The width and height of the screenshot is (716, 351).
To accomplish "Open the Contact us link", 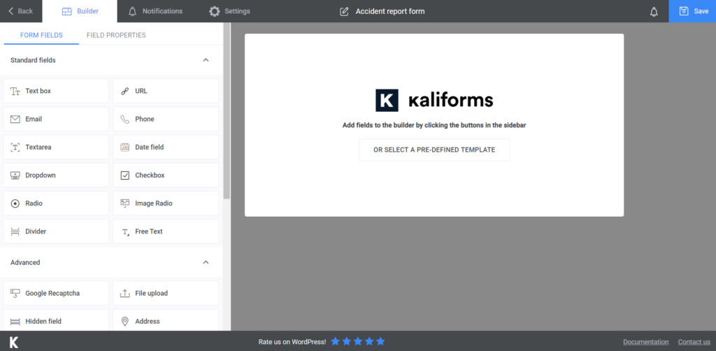I will [694, 342].
